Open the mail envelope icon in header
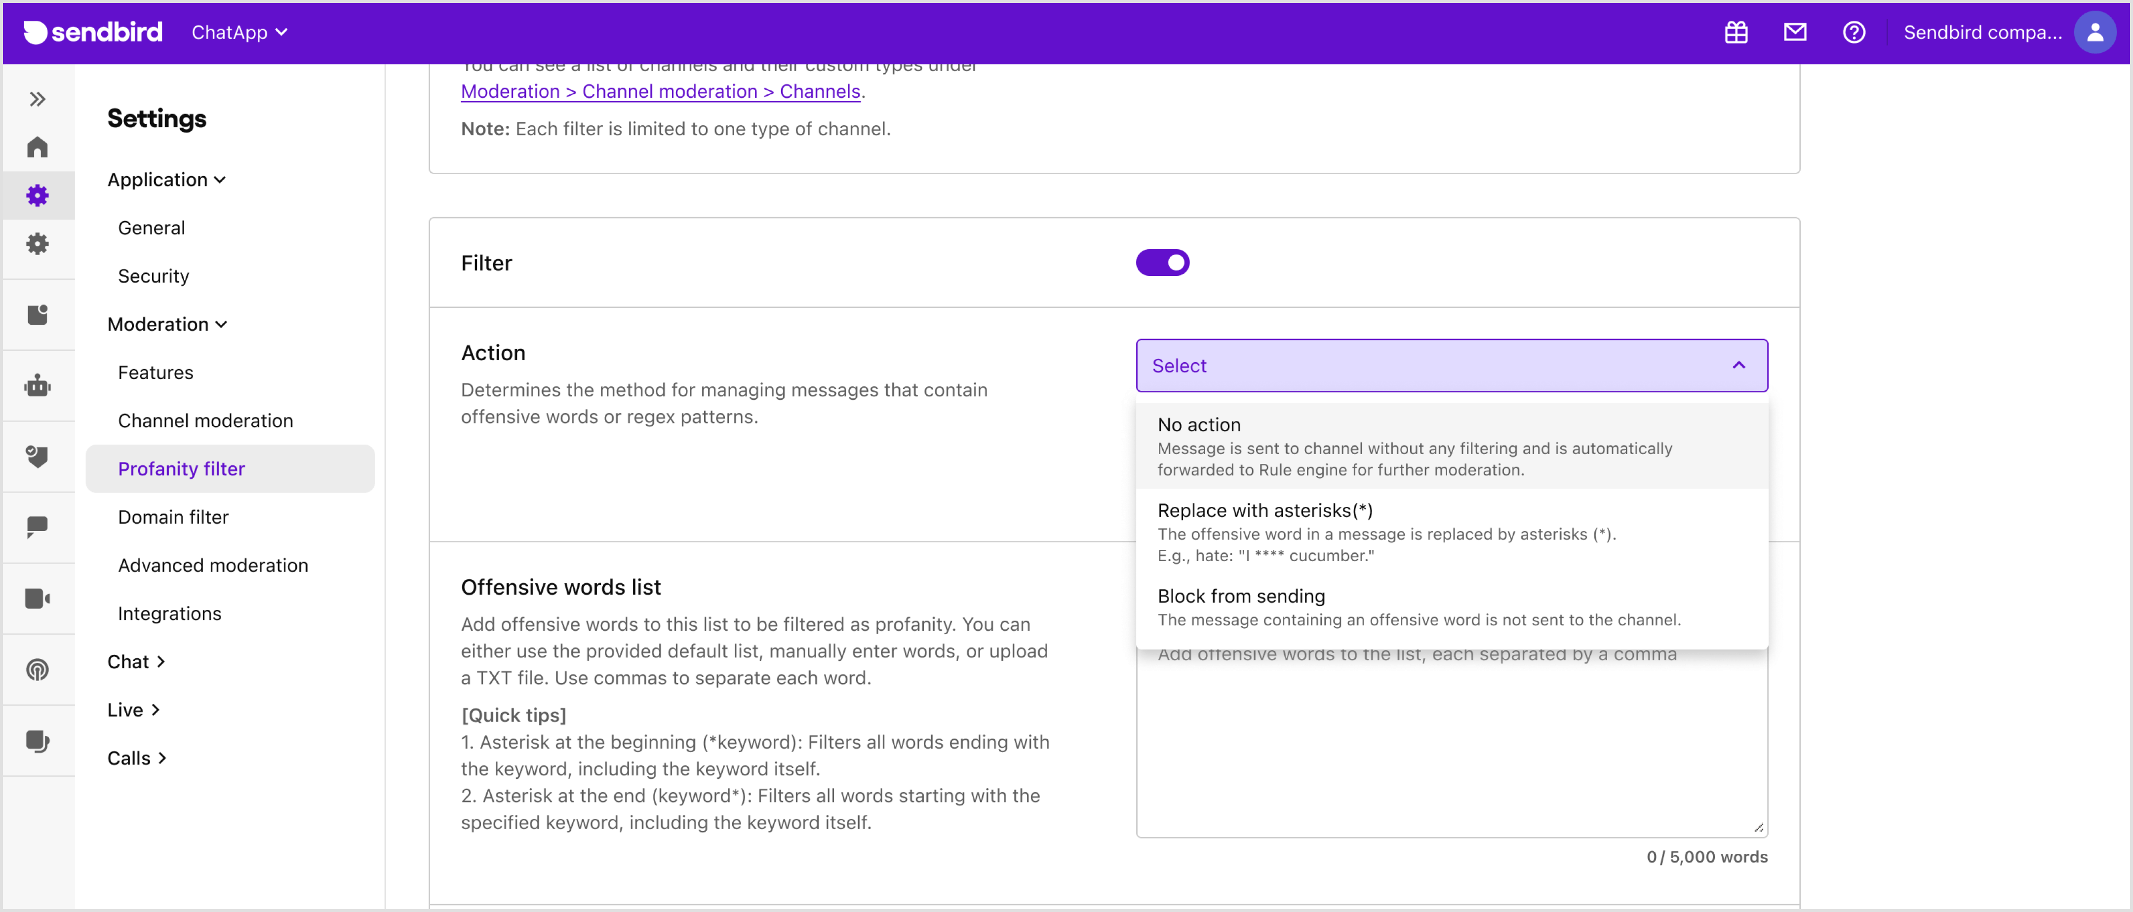 coord(1794,32)
